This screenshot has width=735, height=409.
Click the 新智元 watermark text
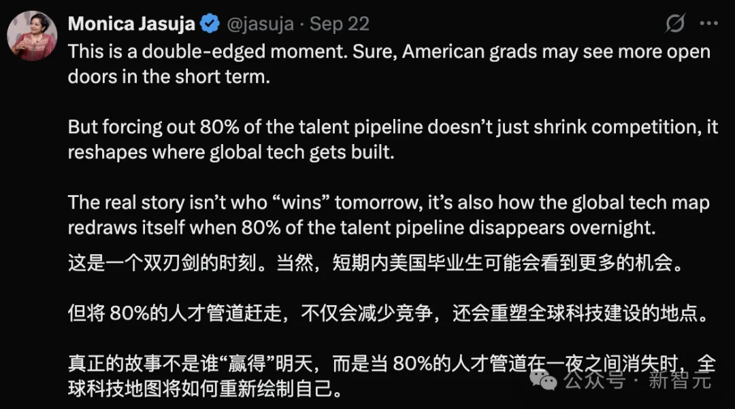(x=681, y=379)
